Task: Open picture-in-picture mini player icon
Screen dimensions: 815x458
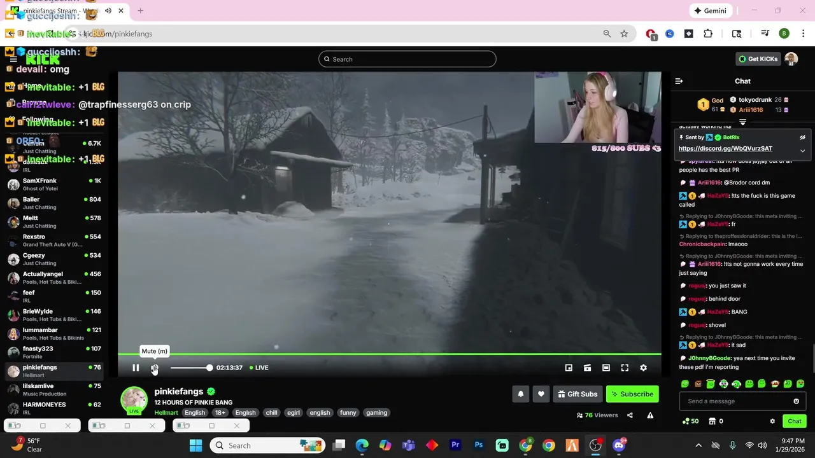Action: coord(569,368)
